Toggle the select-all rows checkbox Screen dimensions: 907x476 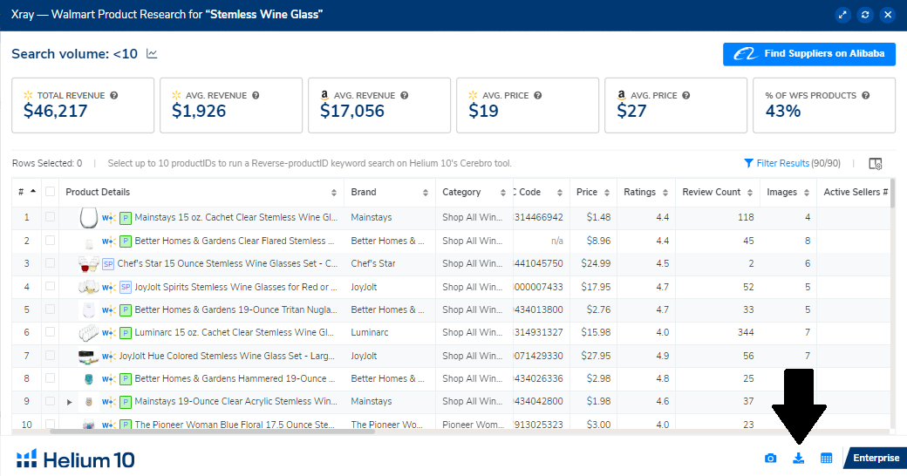[51, 192]
